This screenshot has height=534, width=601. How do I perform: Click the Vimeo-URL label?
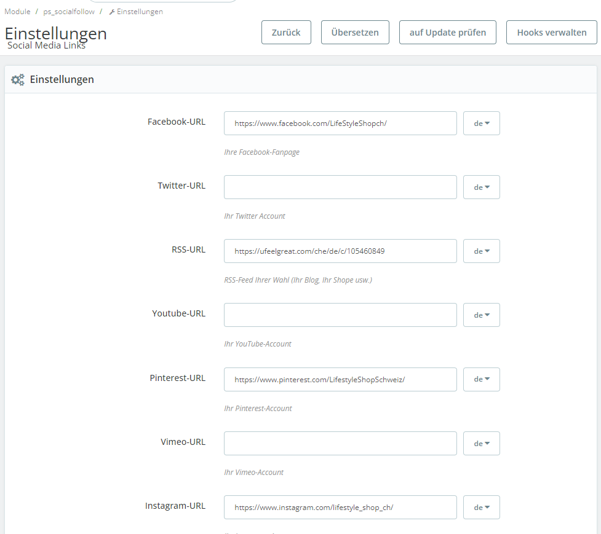(x=183, y=442)
